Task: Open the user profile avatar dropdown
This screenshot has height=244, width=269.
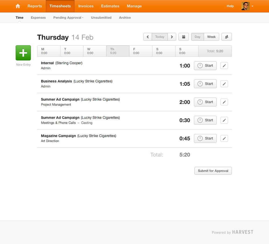Action: (x=247, y=6)
